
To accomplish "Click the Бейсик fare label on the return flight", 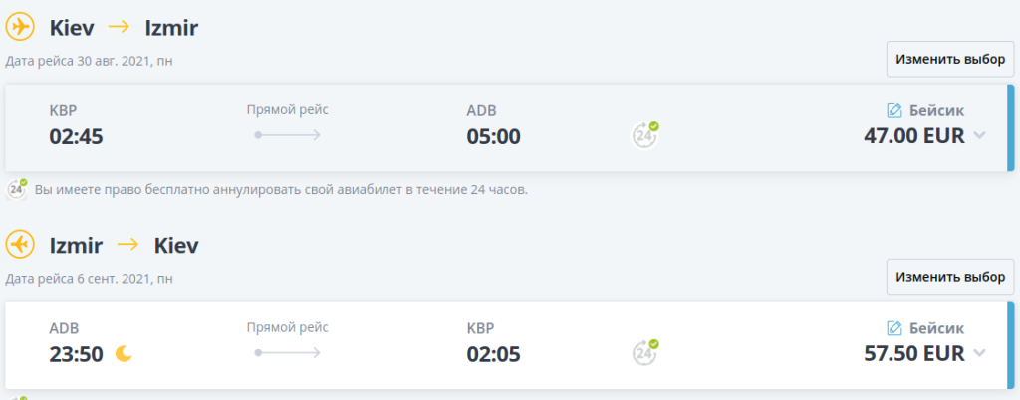I will pyautogui.click(x=936, y=327).
